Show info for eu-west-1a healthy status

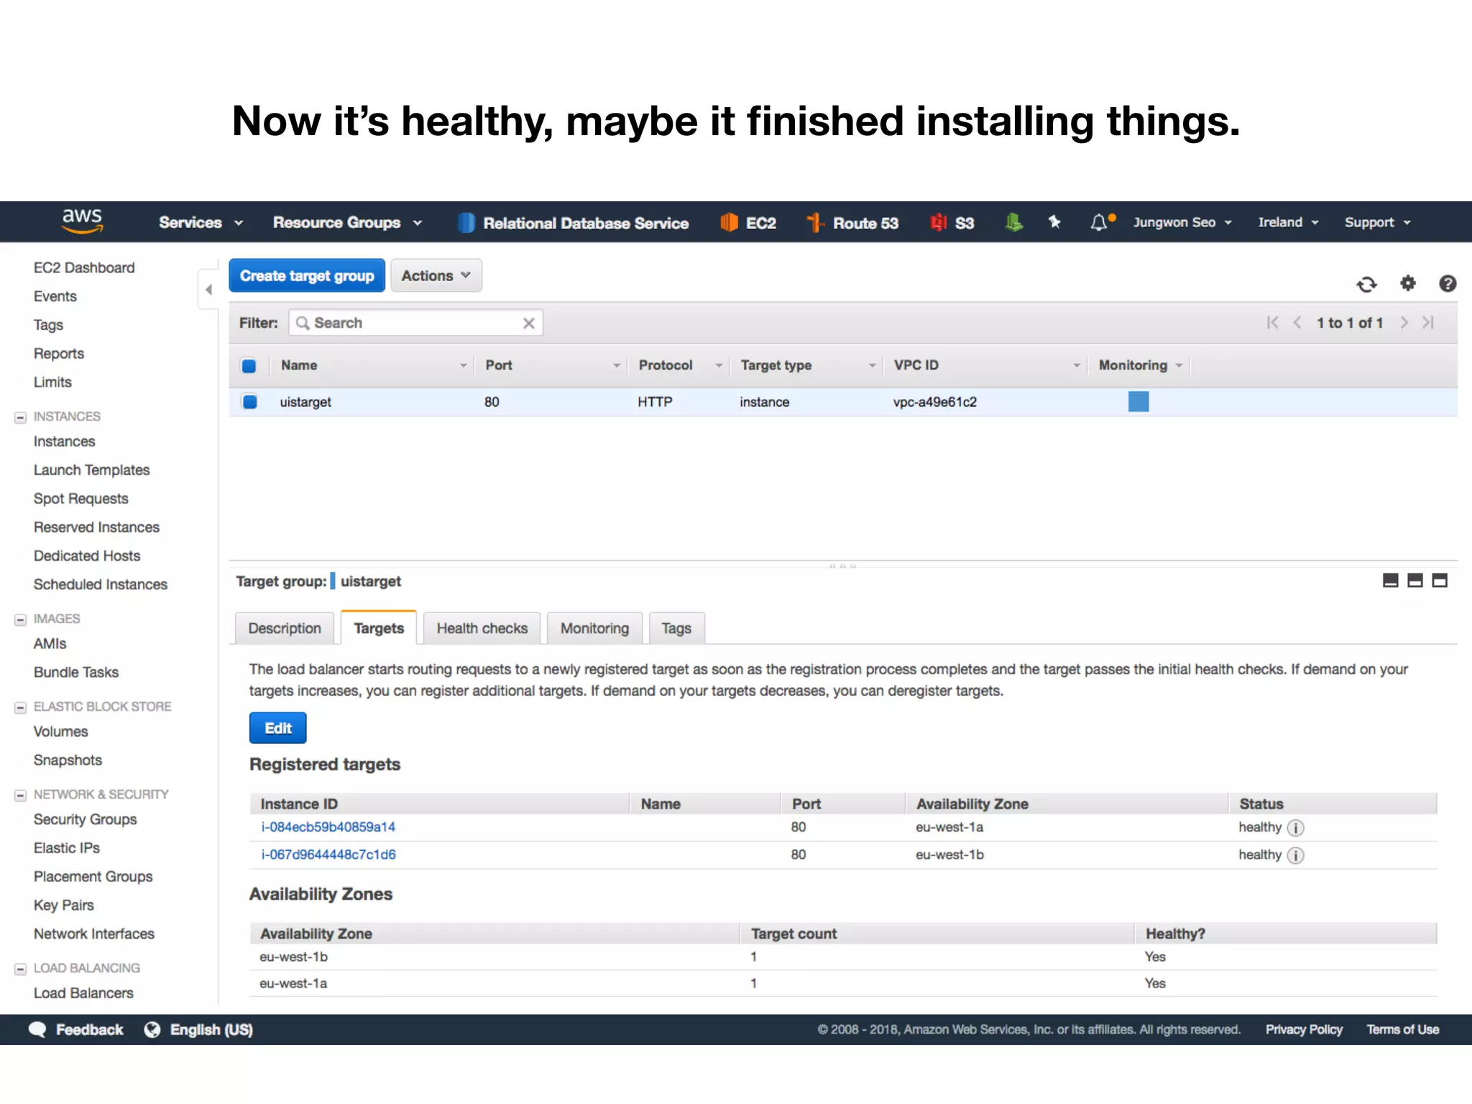pos(1295,828)
